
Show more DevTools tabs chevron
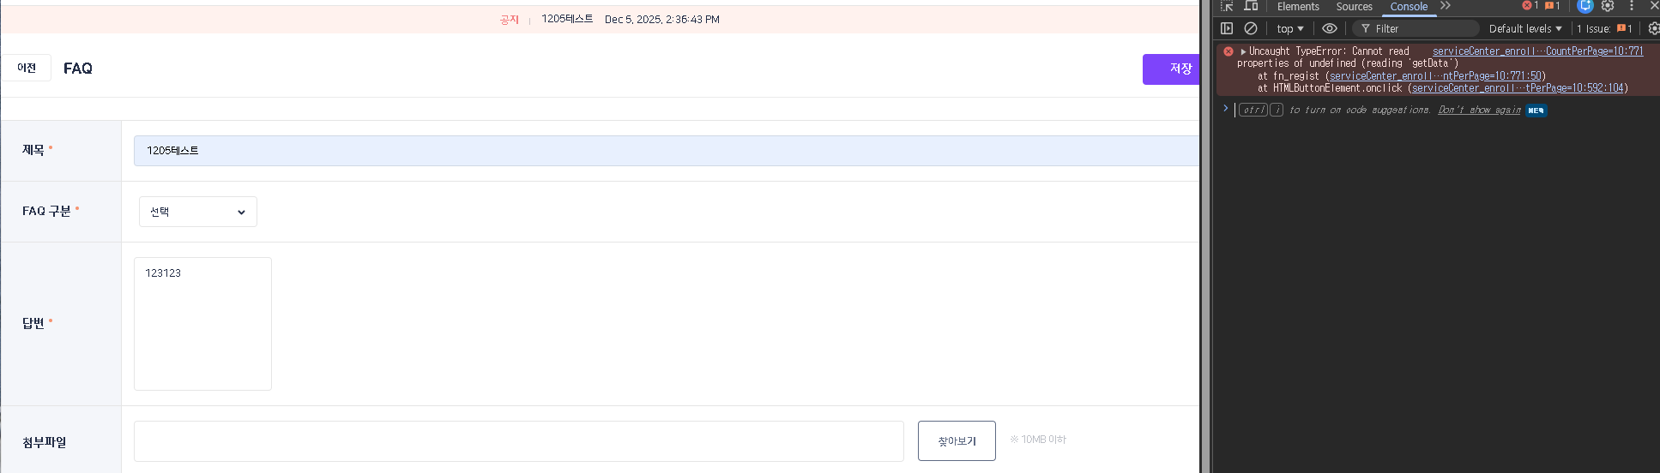1446,6
